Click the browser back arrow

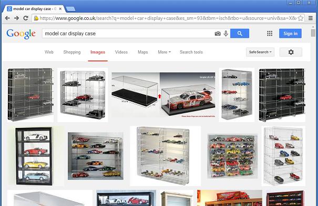coord(7,18)
